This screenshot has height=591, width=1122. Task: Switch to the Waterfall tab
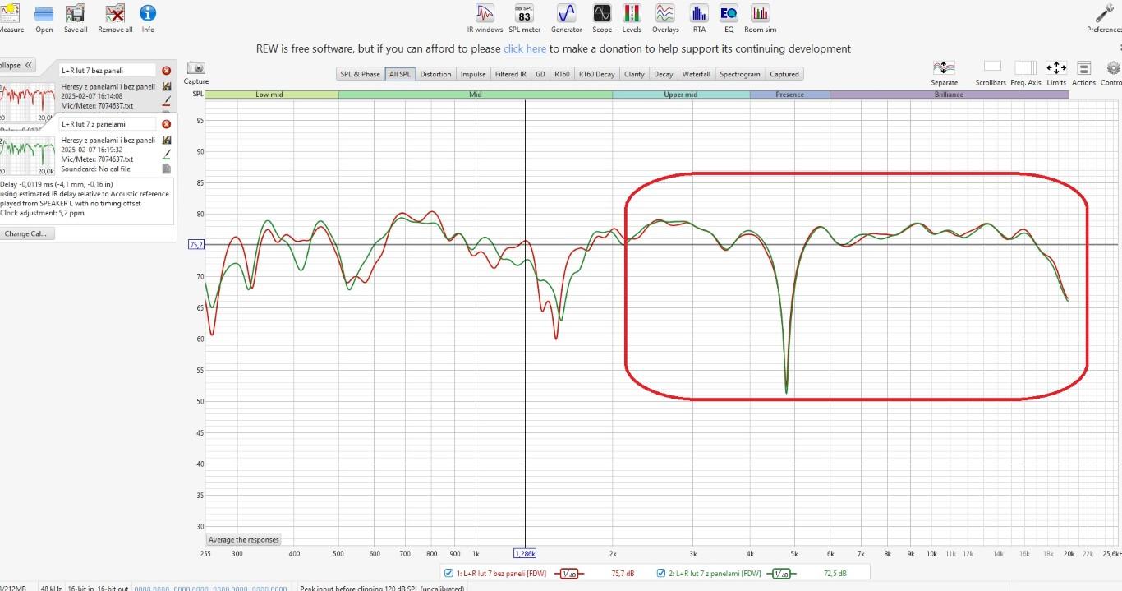click(697, 74)
